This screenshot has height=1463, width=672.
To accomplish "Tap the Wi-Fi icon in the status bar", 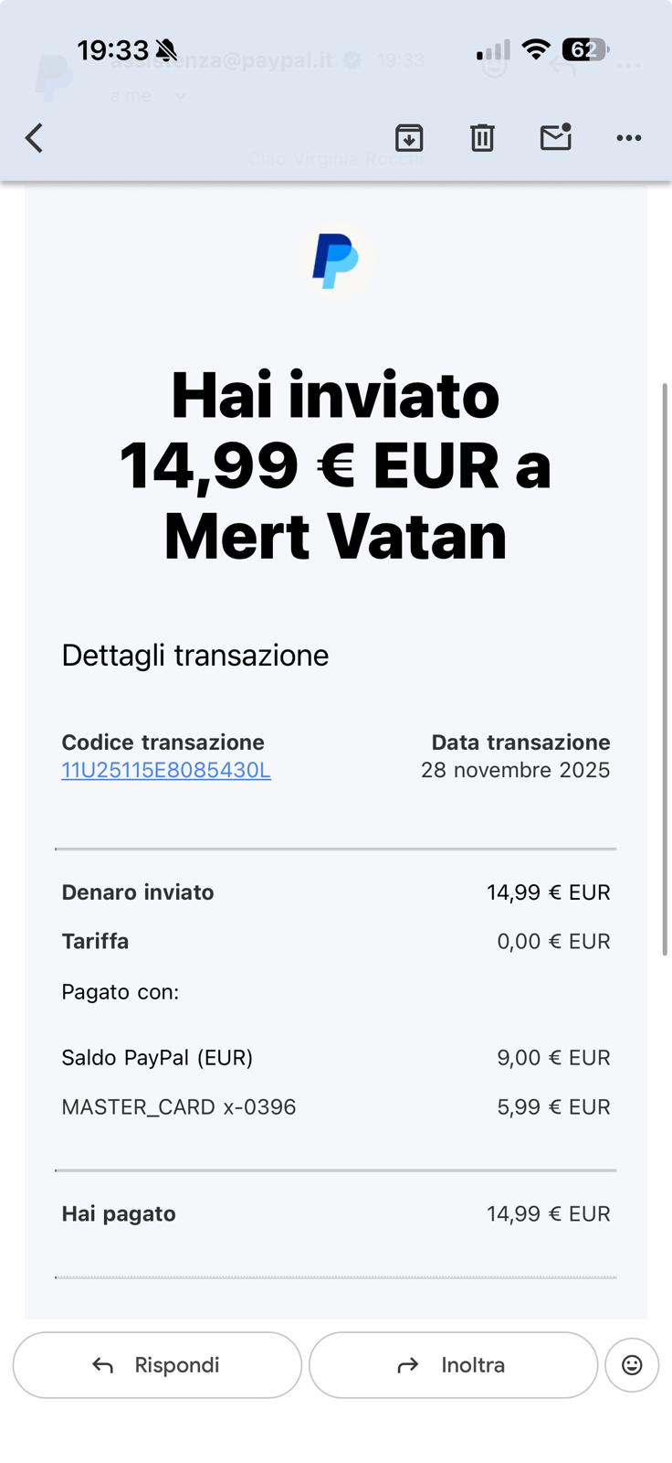I will point(536,49).
